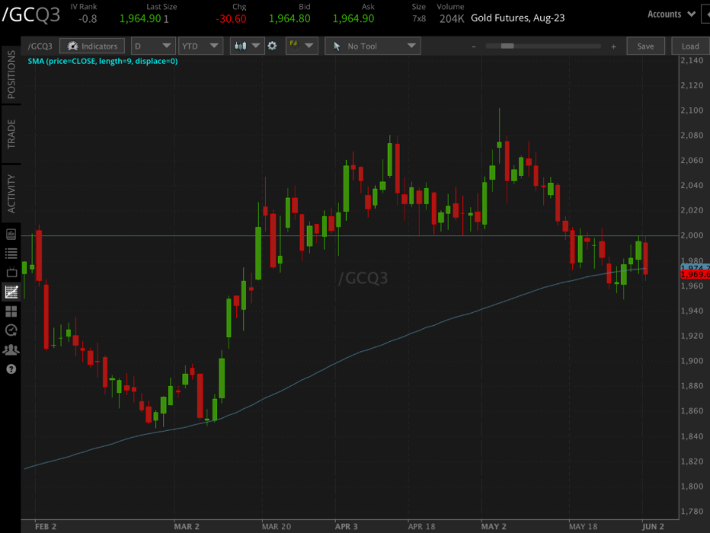710x533 pixels.
Task: Open the drawing tools flag icon
Action: (x=296, y=46)
